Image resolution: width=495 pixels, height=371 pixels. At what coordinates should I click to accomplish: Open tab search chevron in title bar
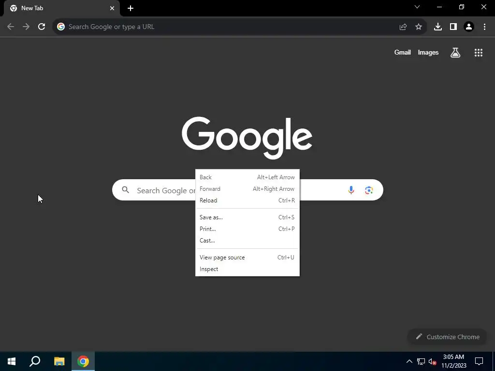[x=417, y=7]
